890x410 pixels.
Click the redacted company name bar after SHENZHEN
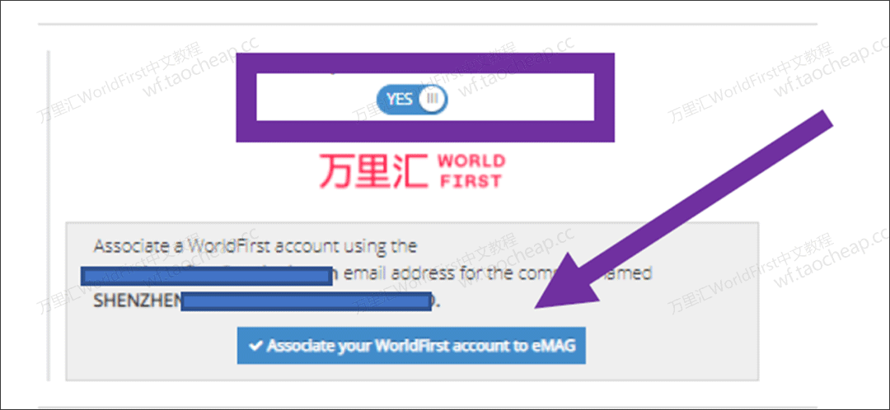(x=306, y=301)
